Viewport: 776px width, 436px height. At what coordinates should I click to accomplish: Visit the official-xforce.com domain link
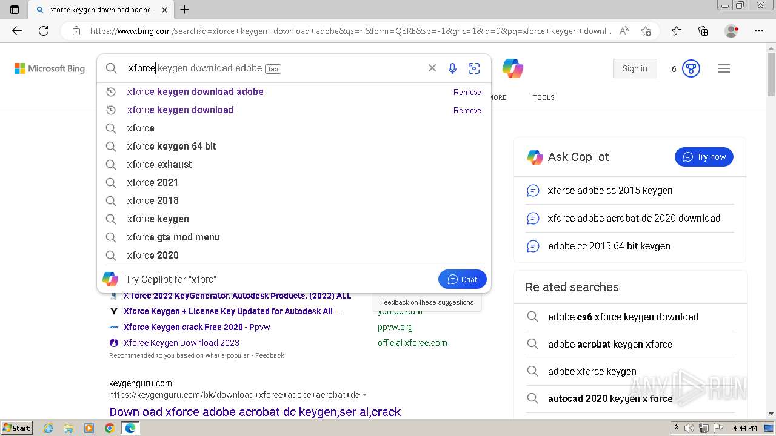pos(412,343)
